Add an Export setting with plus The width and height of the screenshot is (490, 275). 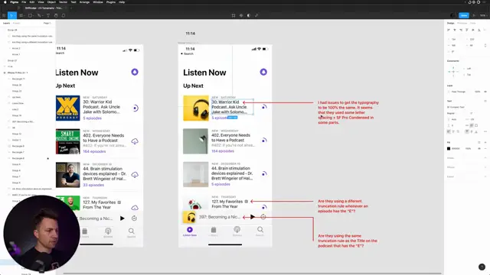tap(485, 176)
